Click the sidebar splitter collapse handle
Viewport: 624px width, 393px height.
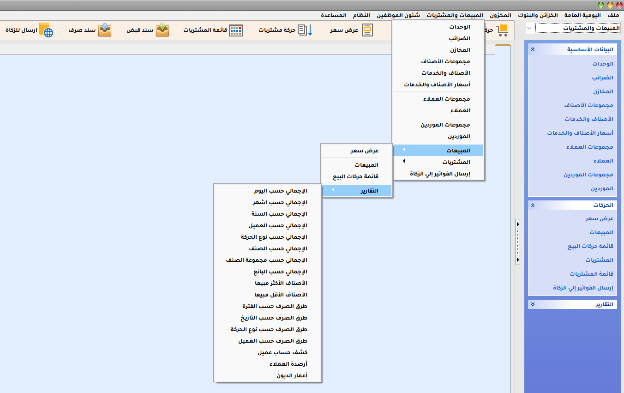coord(518,242)
